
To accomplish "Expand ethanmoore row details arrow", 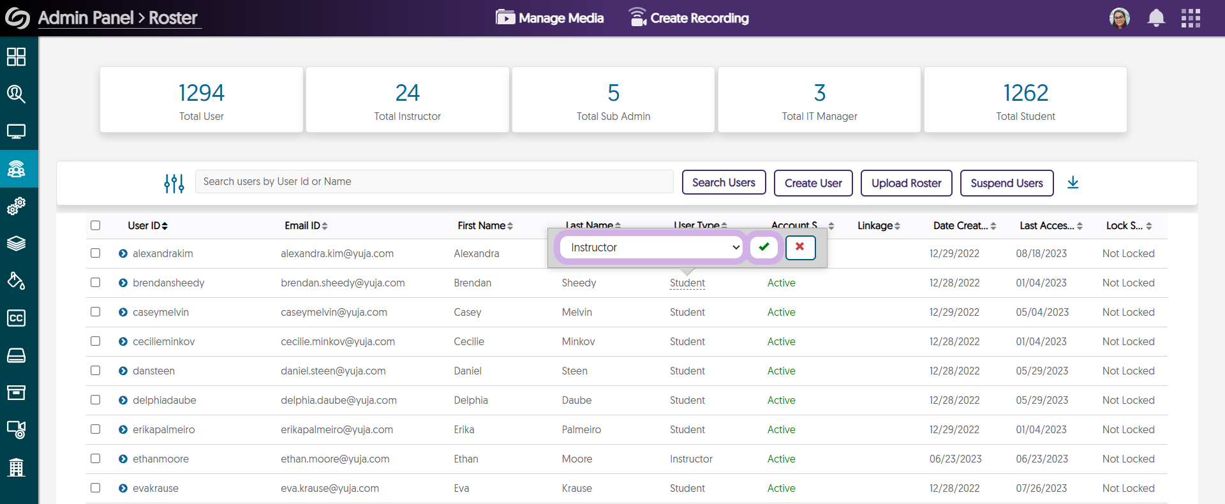I will coord(123,459).
